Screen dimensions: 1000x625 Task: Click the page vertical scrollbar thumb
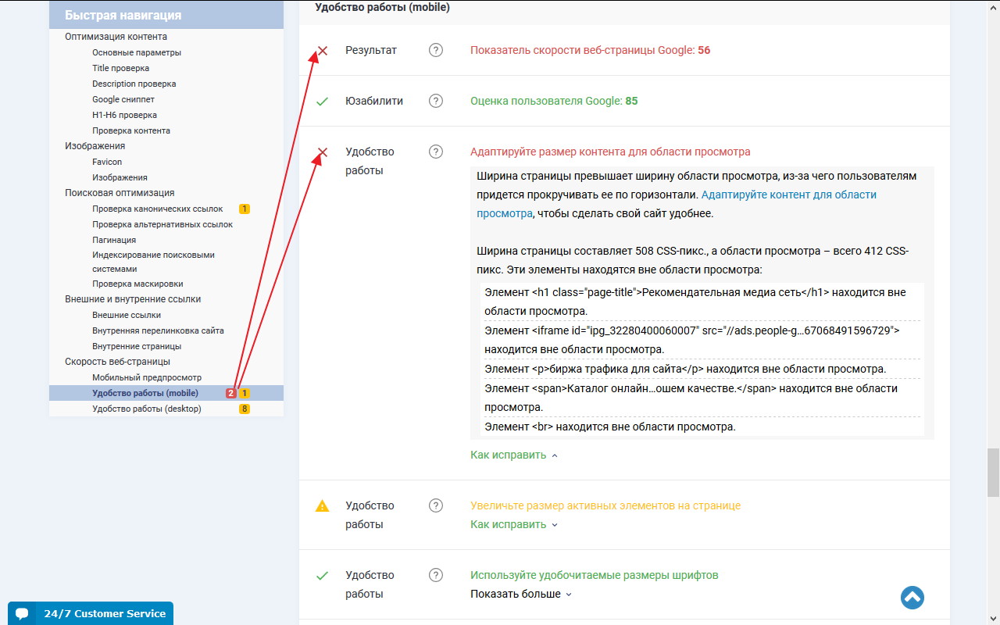point(993,472)
